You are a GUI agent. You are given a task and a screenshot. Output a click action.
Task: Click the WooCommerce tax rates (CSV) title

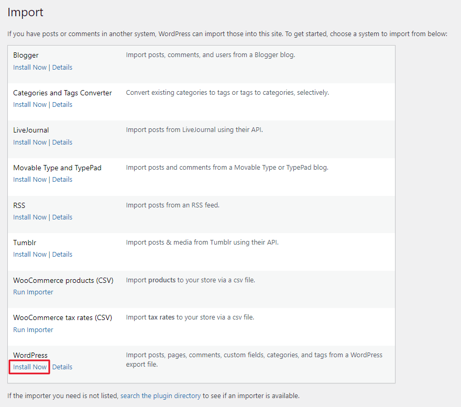pyautogui.click(x=63, y=318)
